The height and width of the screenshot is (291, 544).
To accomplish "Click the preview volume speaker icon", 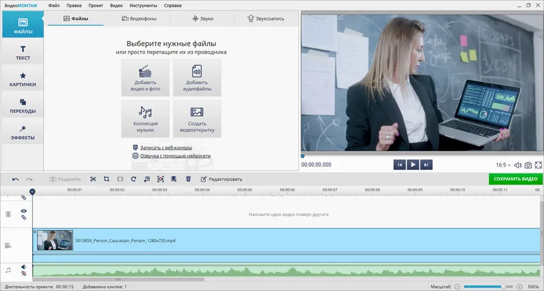I will click(517, 165).
